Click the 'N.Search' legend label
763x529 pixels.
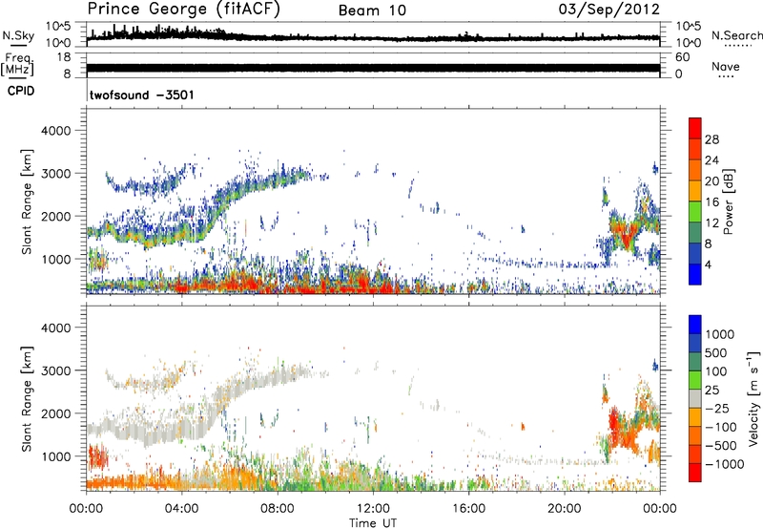[736, 35]
